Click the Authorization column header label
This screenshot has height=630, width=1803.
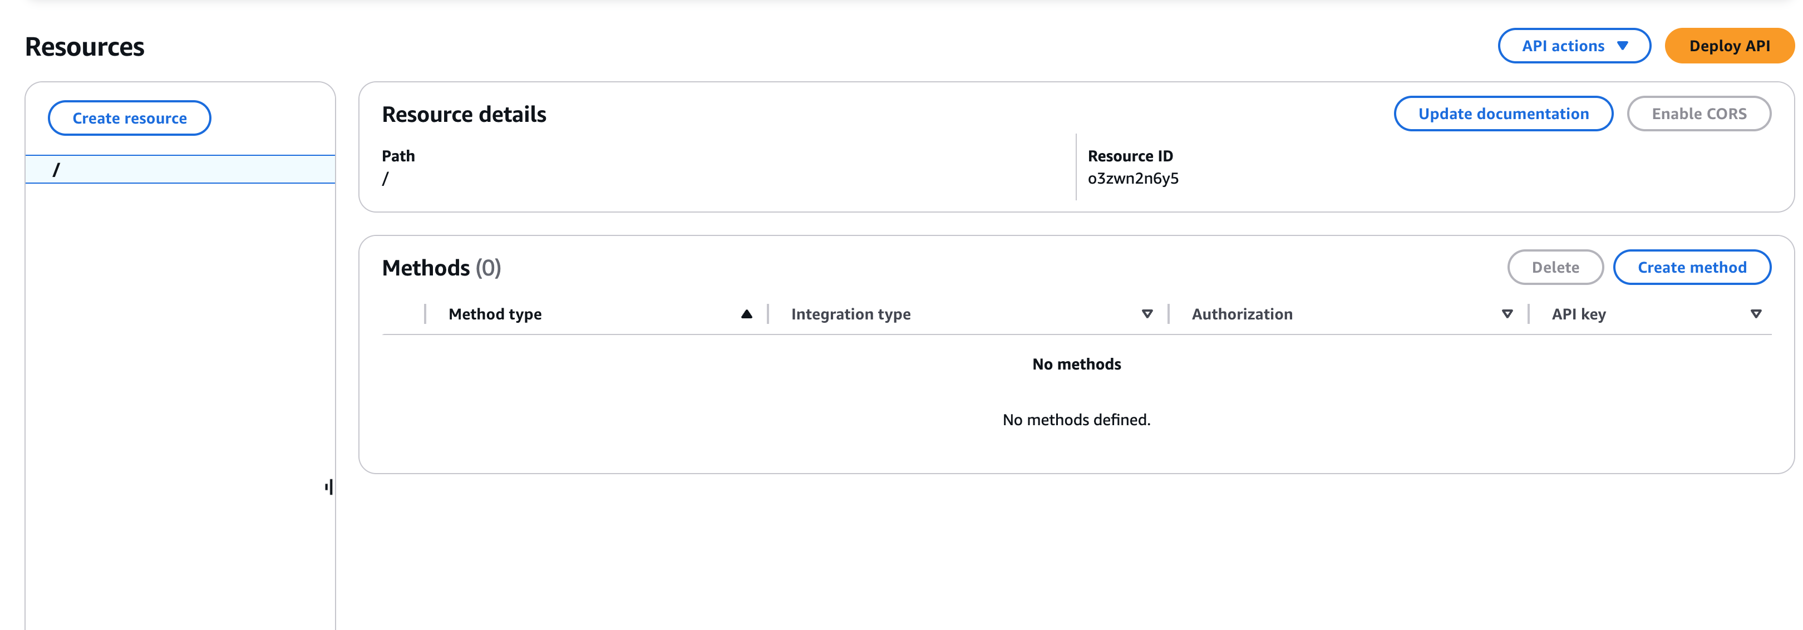coord(1242,313)
